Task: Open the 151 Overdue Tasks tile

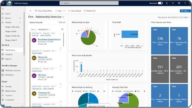Action: [160, 69]
